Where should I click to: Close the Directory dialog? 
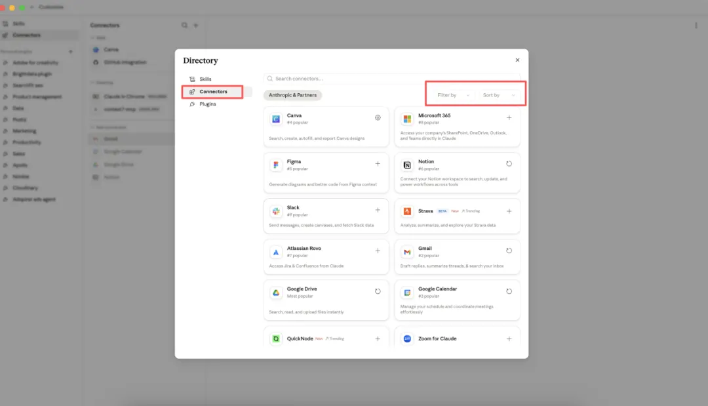[517, 60]
